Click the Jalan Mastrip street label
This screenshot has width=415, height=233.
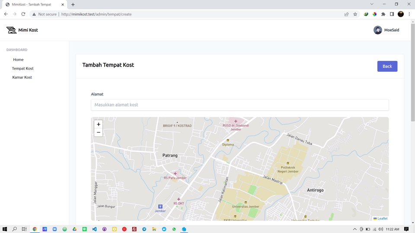(273, 180)
